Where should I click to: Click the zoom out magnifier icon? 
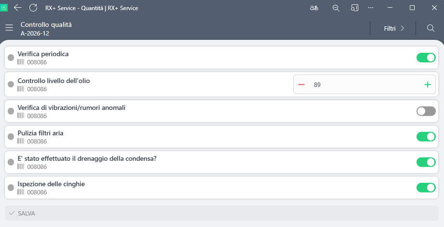coord(336,8)
